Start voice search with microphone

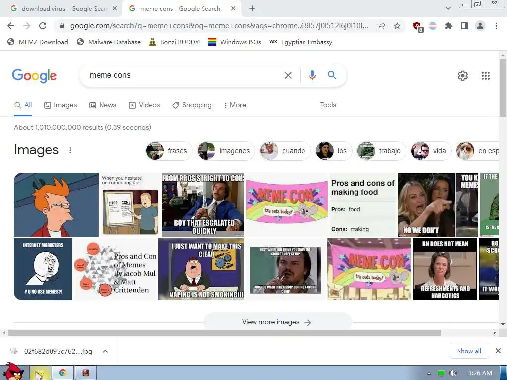[312, 75]
